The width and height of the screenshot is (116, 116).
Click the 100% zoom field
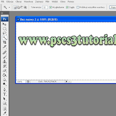(x=21, y=82)
